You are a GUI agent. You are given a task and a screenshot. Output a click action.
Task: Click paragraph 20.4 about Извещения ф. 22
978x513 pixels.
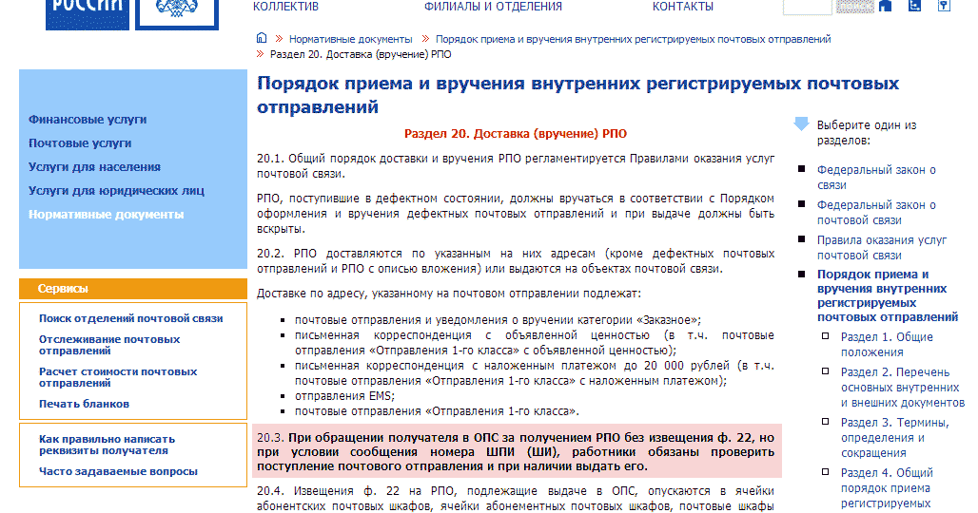coord(516,499)
